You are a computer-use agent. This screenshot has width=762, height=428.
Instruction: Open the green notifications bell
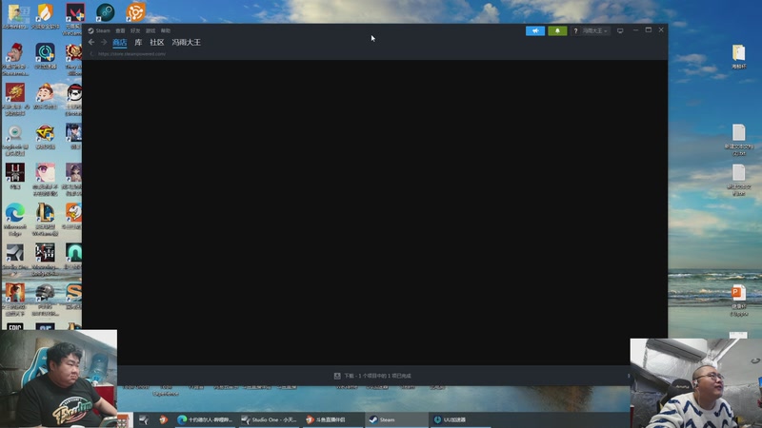click(557, 30)
